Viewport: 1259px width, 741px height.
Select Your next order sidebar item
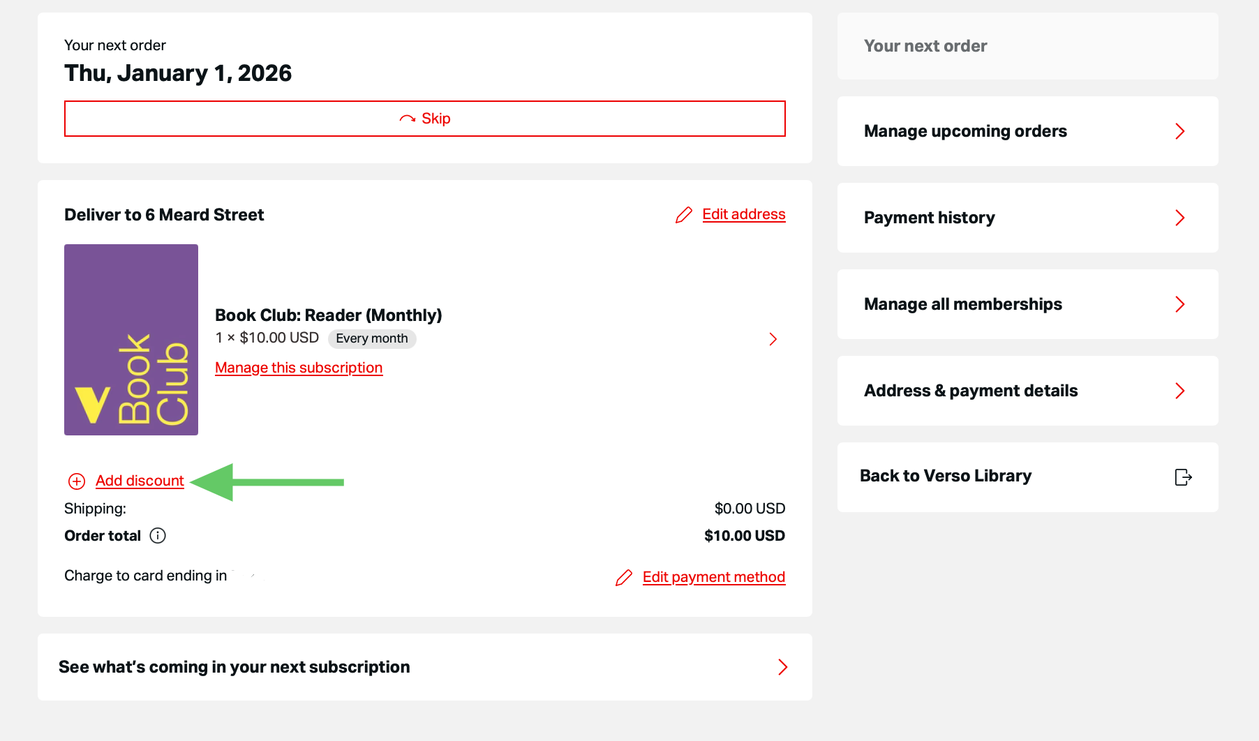click(x=925, y=46)
